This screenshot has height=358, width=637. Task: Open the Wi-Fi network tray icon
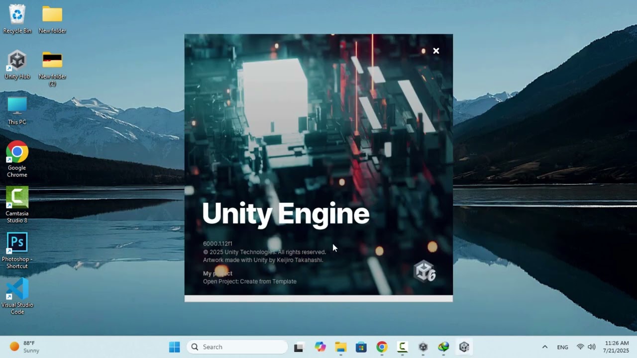click(x=580, y=347)
